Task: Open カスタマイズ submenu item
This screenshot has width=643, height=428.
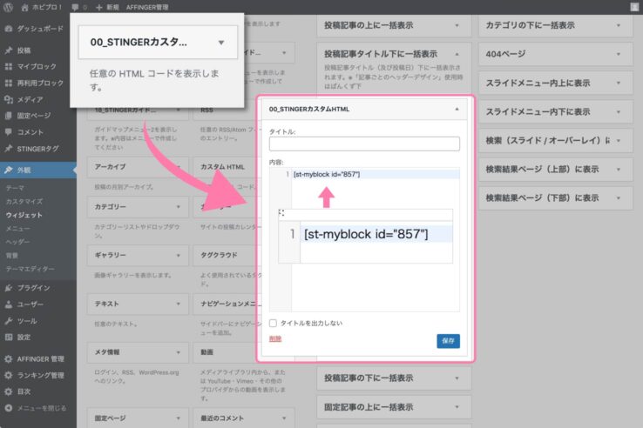Action: tap(24, 202)
